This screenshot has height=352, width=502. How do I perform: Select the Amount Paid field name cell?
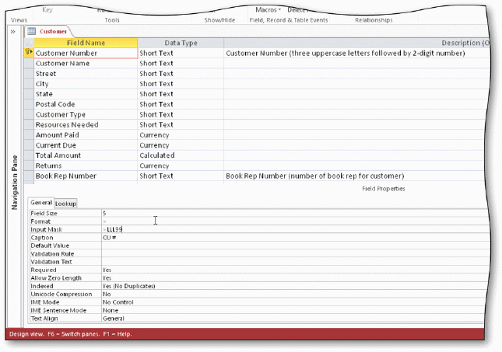tap(86, 135)
